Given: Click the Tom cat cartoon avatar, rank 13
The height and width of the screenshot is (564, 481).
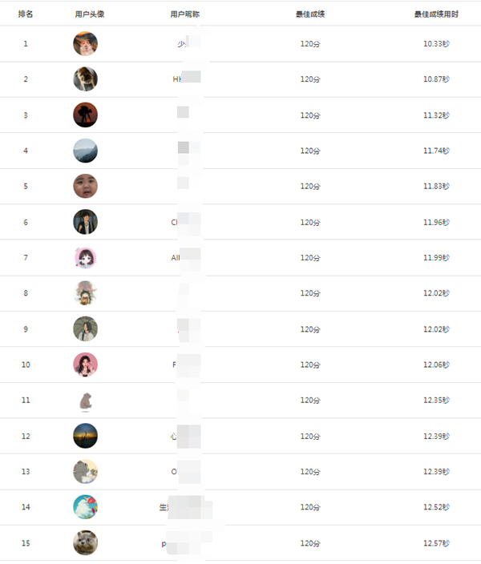Looking at the screenshot, I should [85, 471].
